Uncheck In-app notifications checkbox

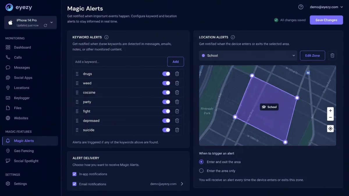pyautogui.click(x=74, y=174)
